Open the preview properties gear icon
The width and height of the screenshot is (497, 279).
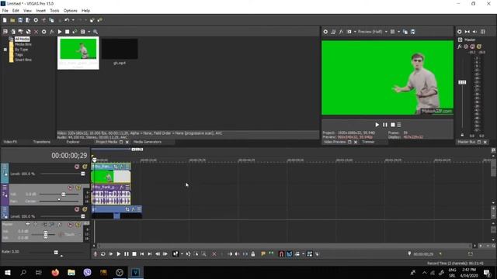tap(325, 32)
